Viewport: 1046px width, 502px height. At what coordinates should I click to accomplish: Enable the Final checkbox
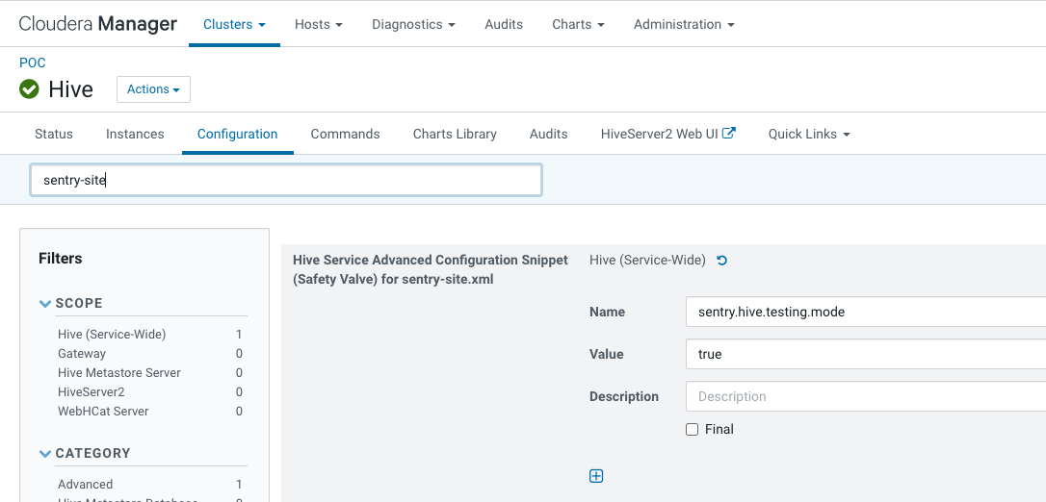click(692, 430)
